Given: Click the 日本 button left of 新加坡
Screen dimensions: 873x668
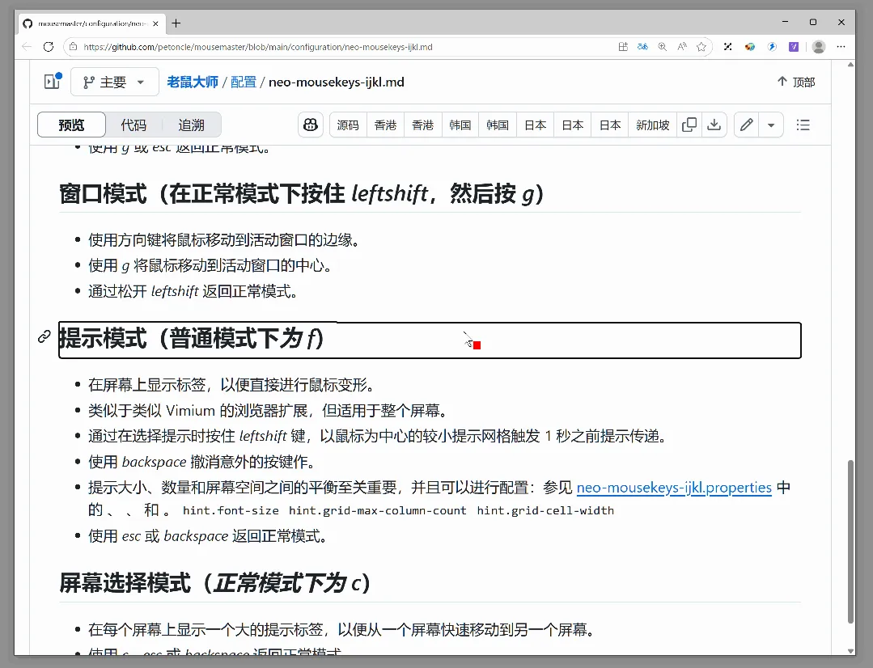Looking at the screenshot, I should (610, 125).
